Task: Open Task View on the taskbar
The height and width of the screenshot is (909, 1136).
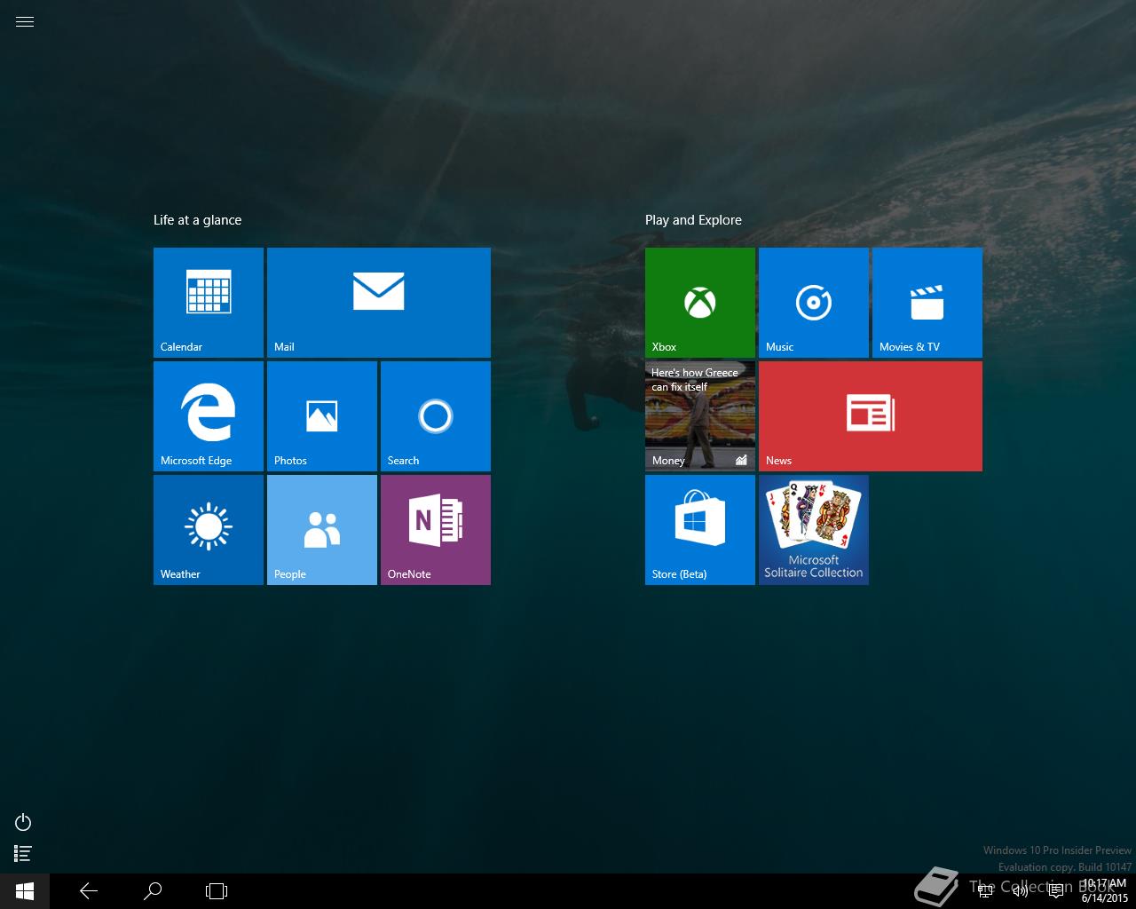Action: 217,891
